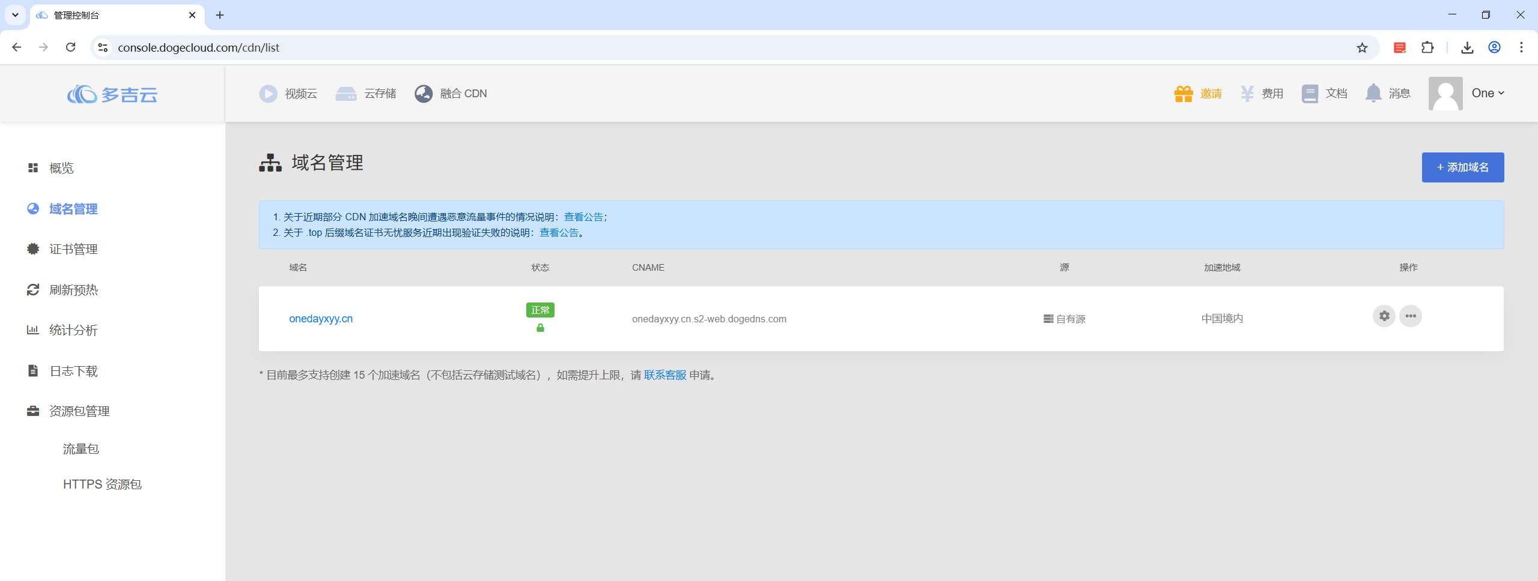Bookmark this page with star icon
The image size is (1538, 581).
(1362, 47)
